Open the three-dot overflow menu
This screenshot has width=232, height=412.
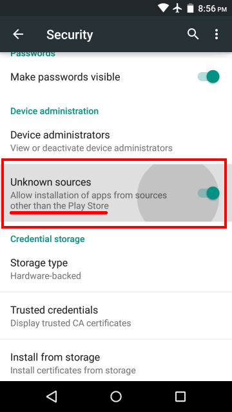[217, 34]
